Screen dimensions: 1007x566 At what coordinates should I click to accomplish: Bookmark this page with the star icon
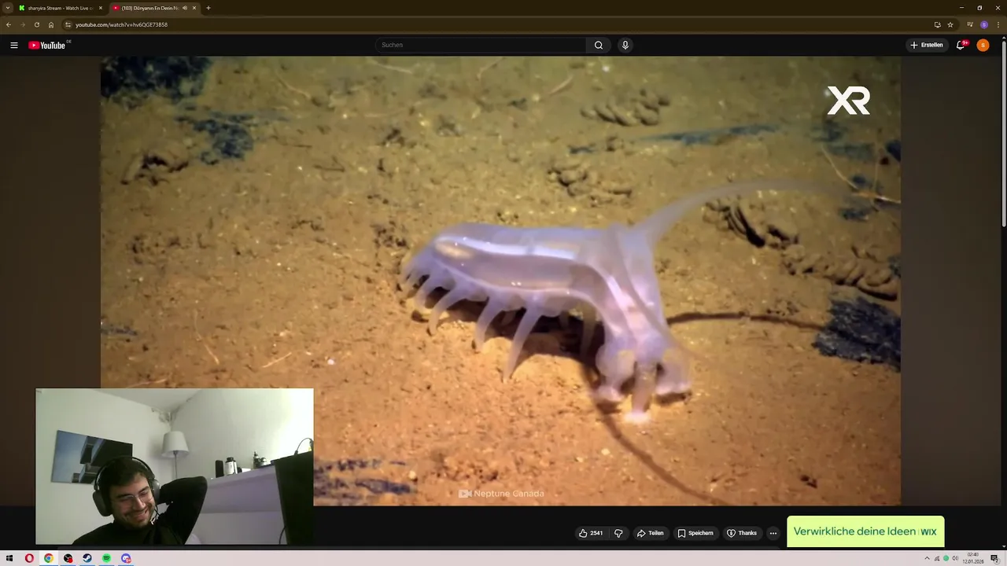pos(950,24)
